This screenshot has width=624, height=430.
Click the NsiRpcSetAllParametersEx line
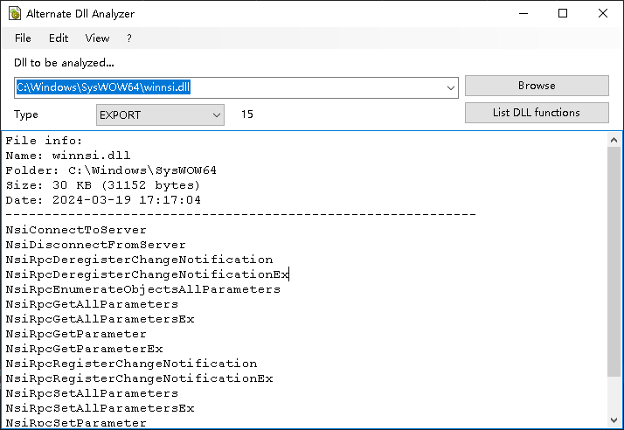100,408
